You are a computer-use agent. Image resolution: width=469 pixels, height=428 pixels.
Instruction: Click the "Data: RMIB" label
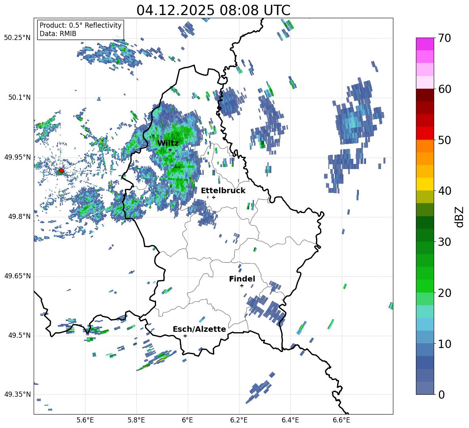pos(58,34)
